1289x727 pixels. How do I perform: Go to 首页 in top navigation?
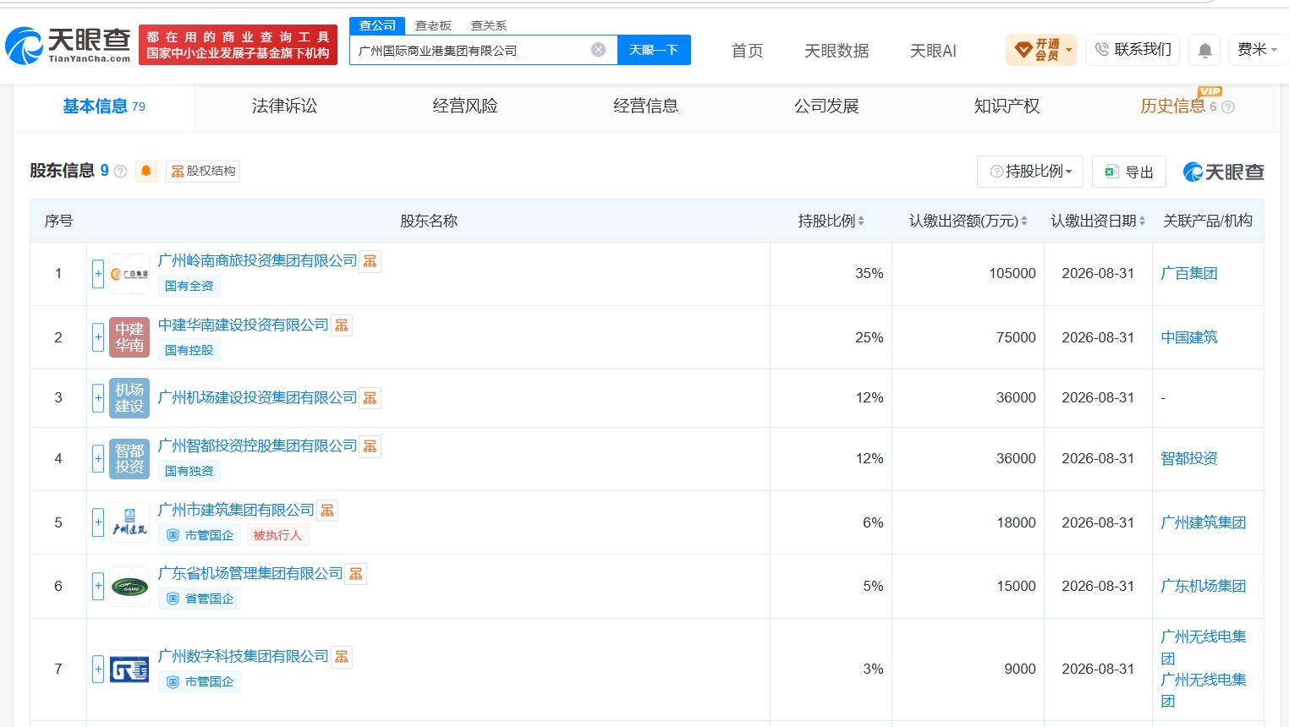747,51
